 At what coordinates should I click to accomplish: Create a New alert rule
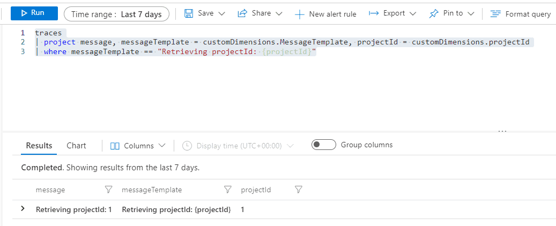pos(325,14)
